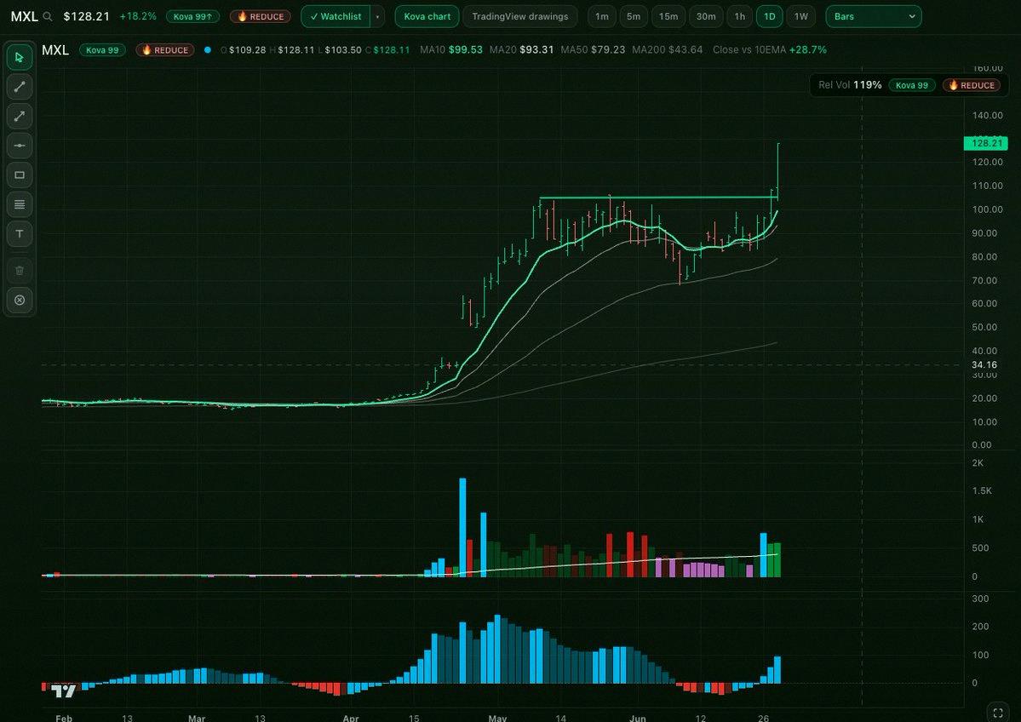Select the 5m timeframe
This screenshot has width=1021, height=722.
point(634,16)
